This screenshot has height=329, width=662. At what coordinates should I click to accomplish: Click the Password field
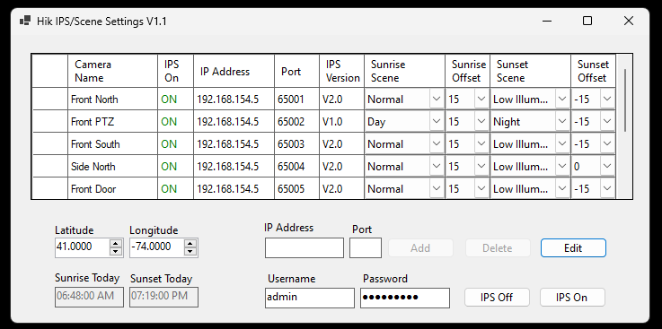pos(405,298)
